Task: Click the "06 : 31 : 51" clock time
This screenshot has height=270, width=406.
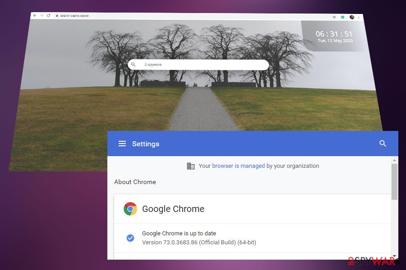Action: pos(334,34)
